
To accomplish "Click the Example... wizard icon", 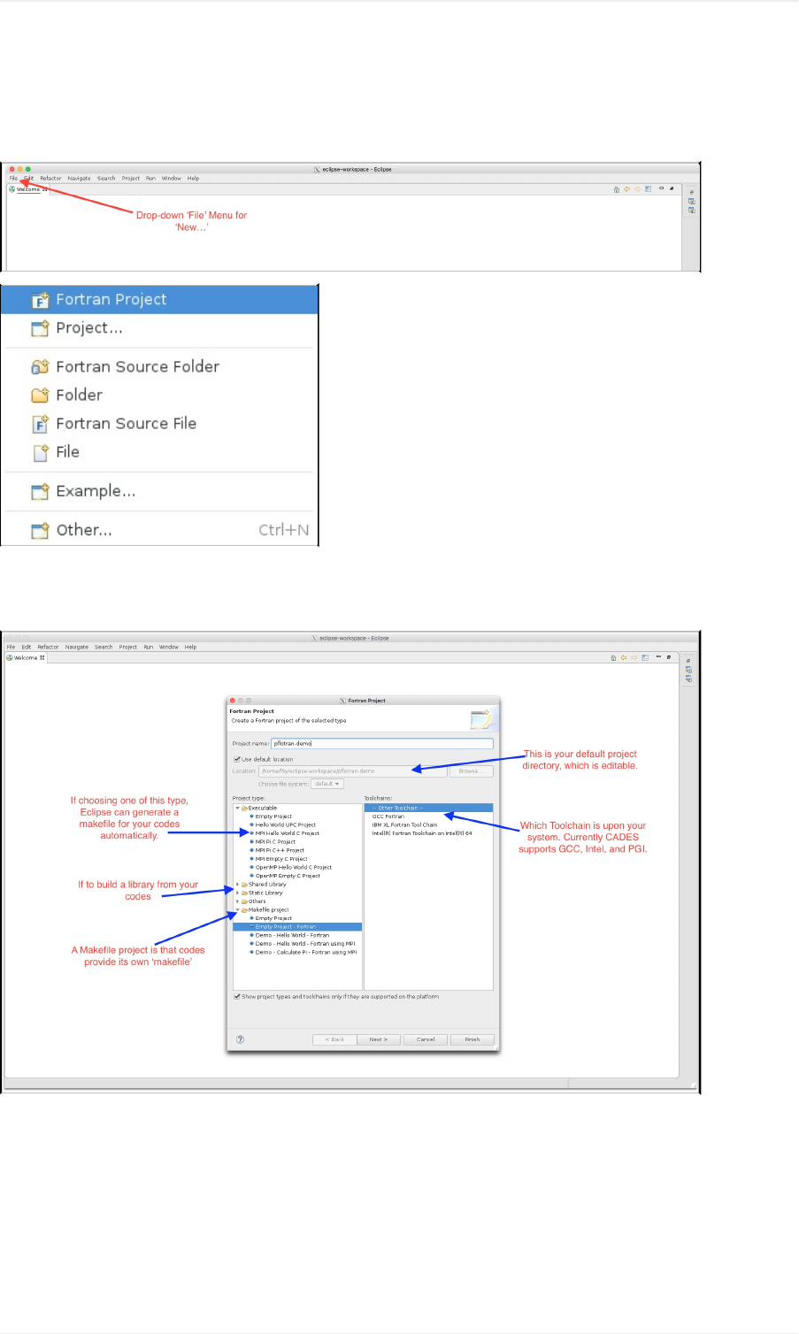I will [40, 491].
